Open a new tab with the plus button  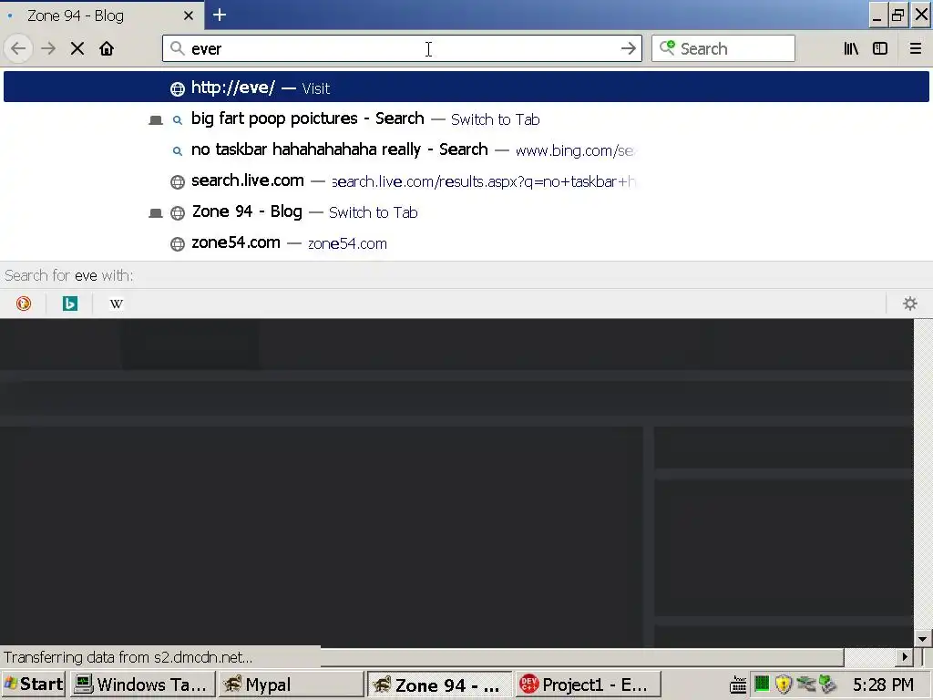click(x=220, y=15)
